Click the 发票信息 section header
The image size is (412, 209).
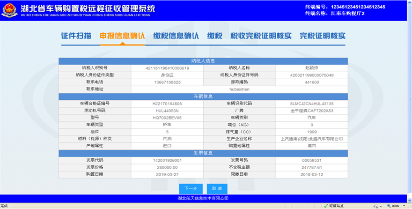(x=203, y=153)
